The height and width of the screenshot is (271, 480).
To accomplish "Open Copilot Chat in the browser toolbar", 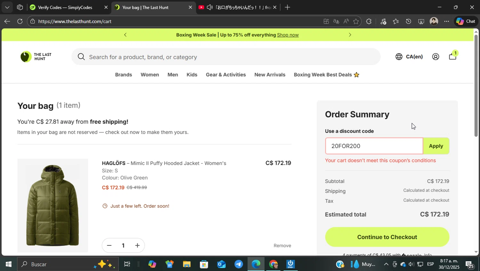I will [x=466, y=21].
